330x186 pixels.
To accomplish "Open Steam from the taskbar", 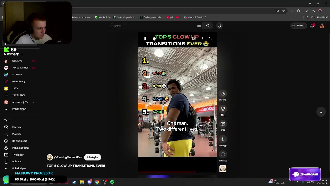I will (x=74, y=182).
